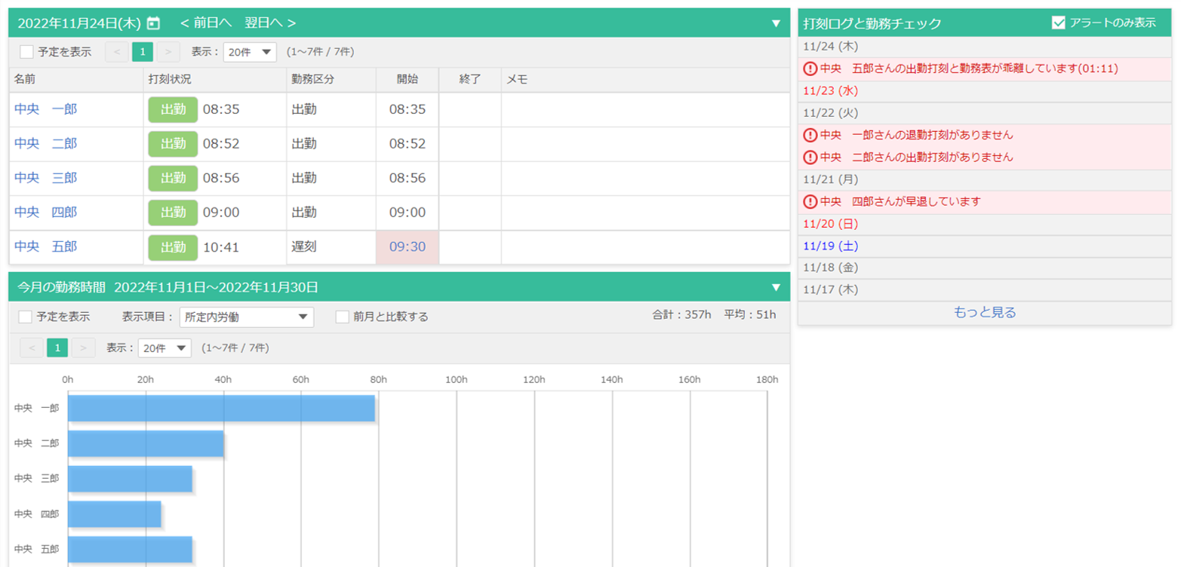Image resolution: width=1181 pixels, height=567 pixels.
Task: Click alert icon for 中央 四郎 early leave
Action: 810,202
